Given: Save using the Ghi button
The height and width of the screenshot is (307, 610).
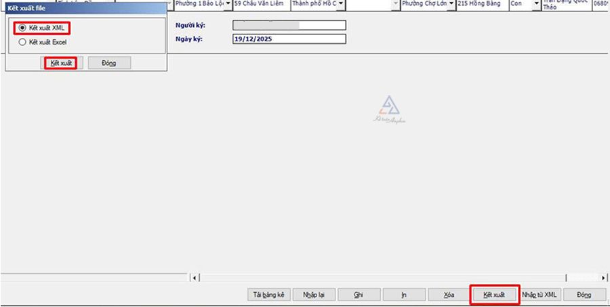Looking at the screenshot, I should pyautogui.click(x=359, y=295).
